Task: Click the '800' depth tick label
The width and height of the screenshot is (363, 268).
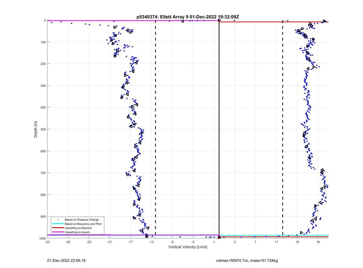Action: [x=43, y=195]
